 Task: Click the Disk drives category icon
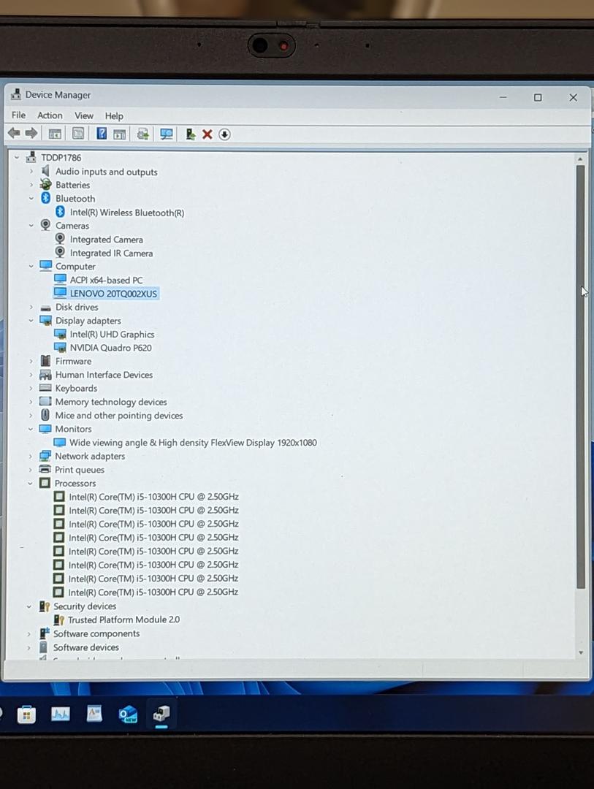point(46,308)
